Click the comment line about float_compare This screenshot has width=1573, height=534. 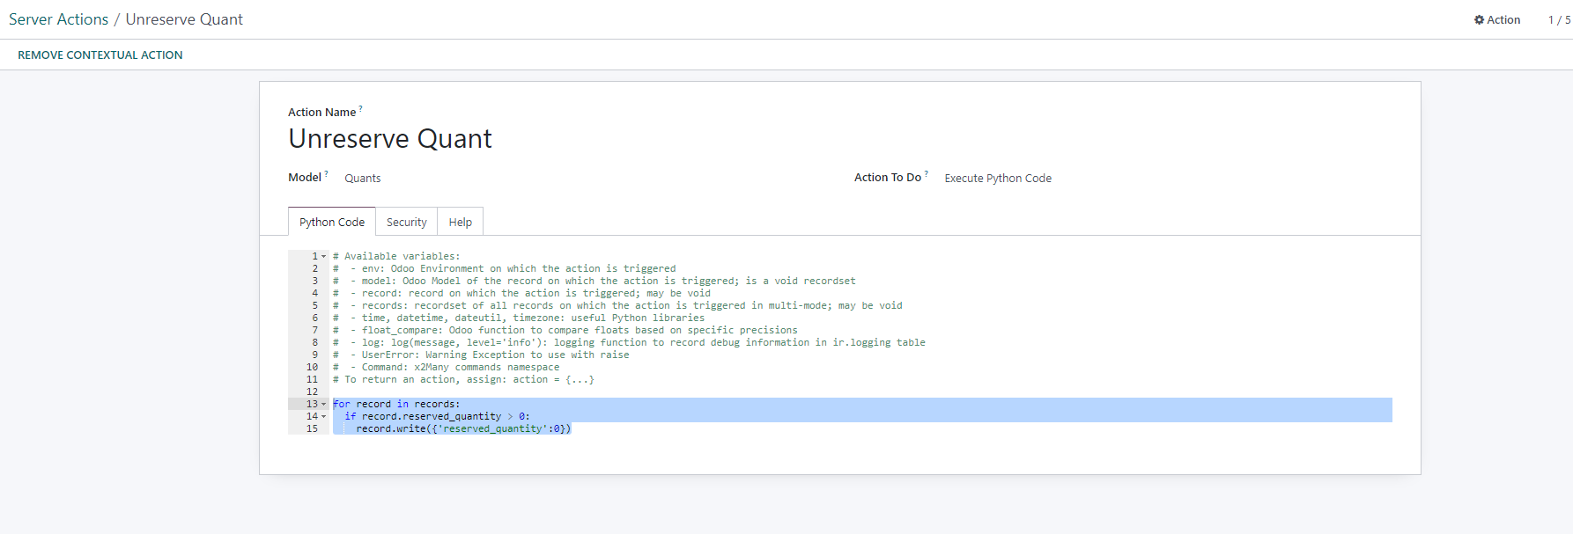tap(565, 330)
